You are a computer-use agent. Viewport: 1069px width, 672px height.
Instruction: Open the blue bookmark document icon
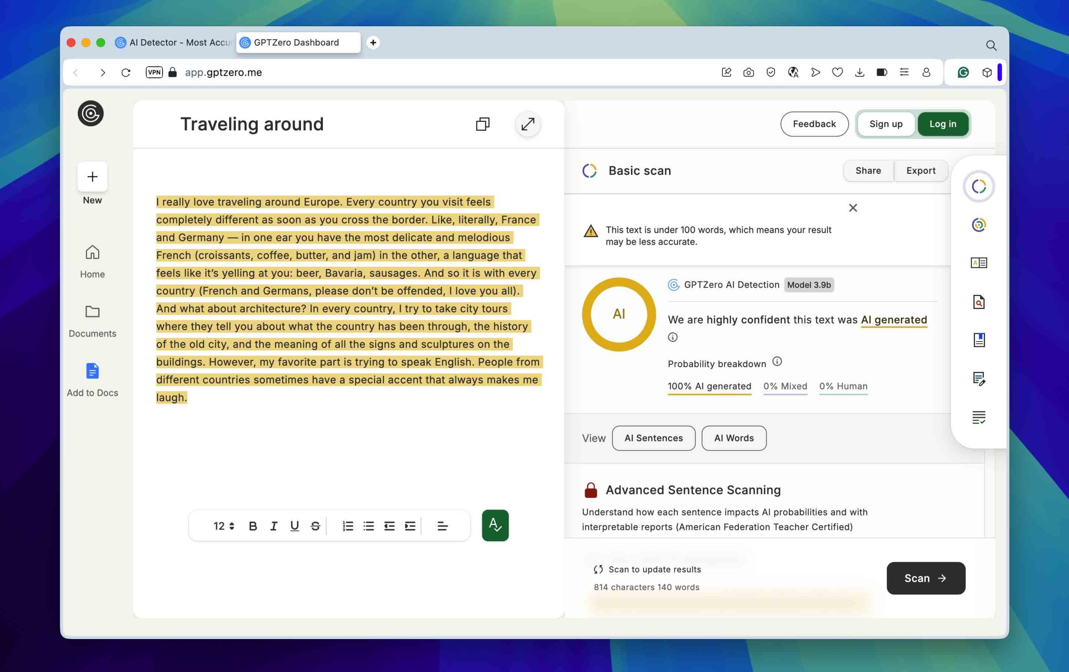[x=978, y=340]
